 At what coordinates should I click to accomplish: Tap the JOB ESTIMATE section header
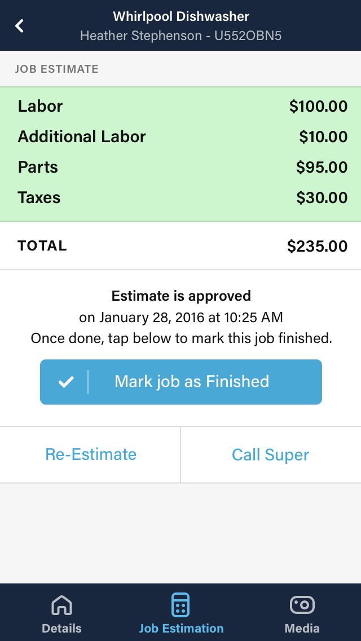(x=57, y=69)
